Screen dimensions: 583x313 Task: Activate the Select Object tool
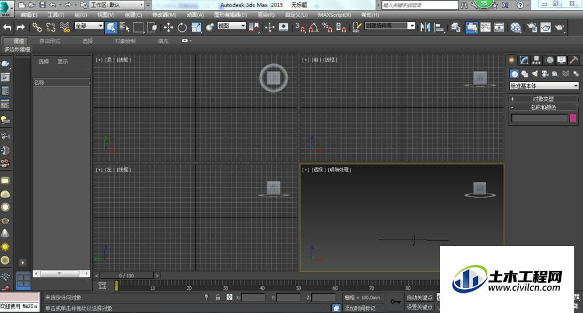111,27
